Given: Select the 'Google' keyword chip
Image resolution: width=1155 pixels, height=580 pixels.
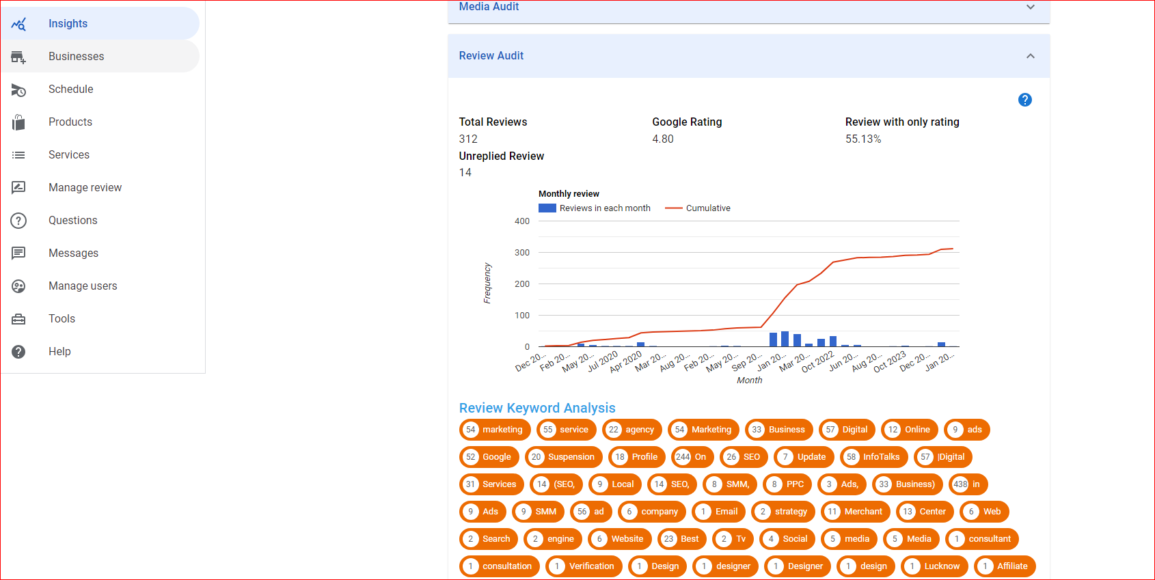Looking at the screenshot, I should [x=489, y=457].
